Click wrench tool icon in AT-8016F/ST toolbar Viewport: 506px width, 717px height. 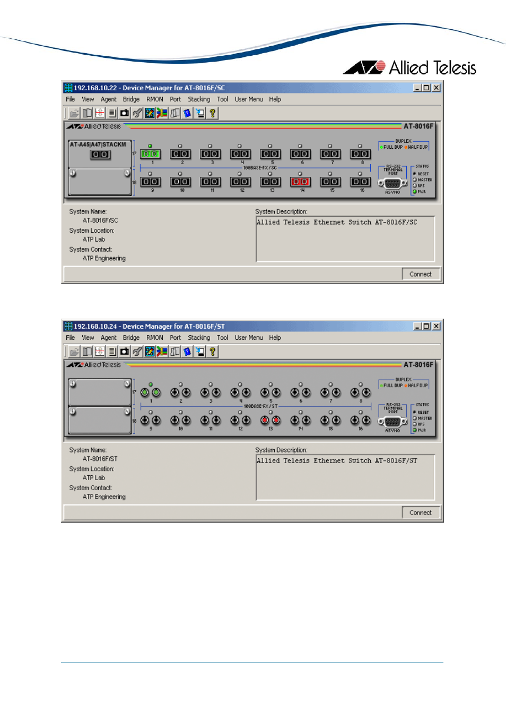137,352
